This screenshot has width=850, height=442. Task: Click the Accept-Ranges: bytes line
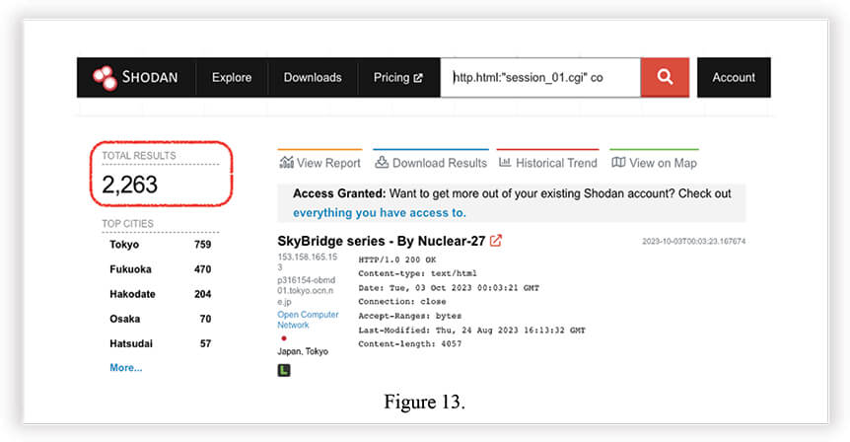tap(410, 316)
